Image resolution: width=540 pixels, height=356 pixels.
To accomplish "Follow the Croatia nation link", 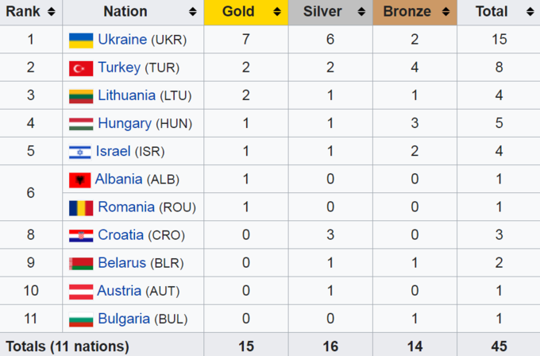I will pos(121,235).
